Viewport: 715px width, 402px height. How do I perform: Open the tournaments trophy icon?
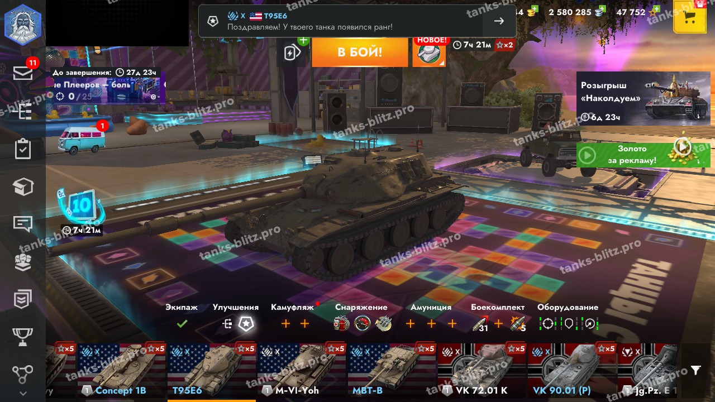click(x=23, y=337)
